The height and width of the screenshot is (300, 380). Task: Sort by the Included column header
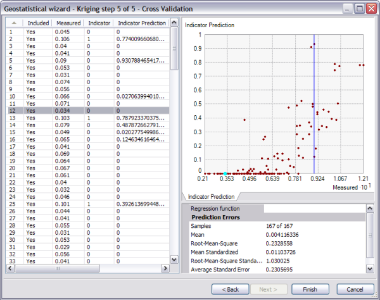click(x=38, y=23)
